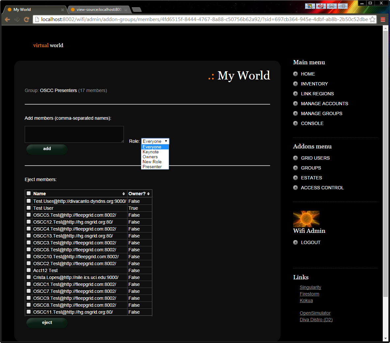Click the LINK REGIONS bullet icon

[x=295, y=94]
